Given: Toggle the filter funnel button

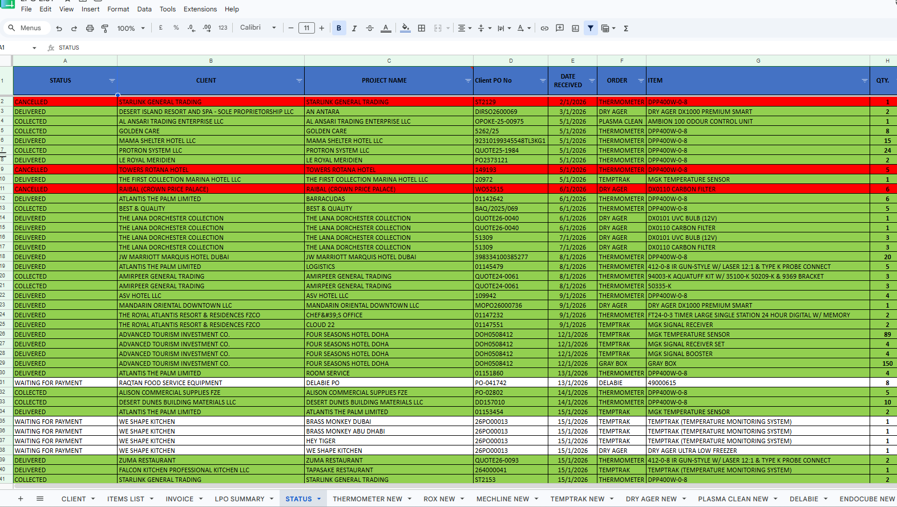Looking at the screenshot, I should (x=591, y=28).
